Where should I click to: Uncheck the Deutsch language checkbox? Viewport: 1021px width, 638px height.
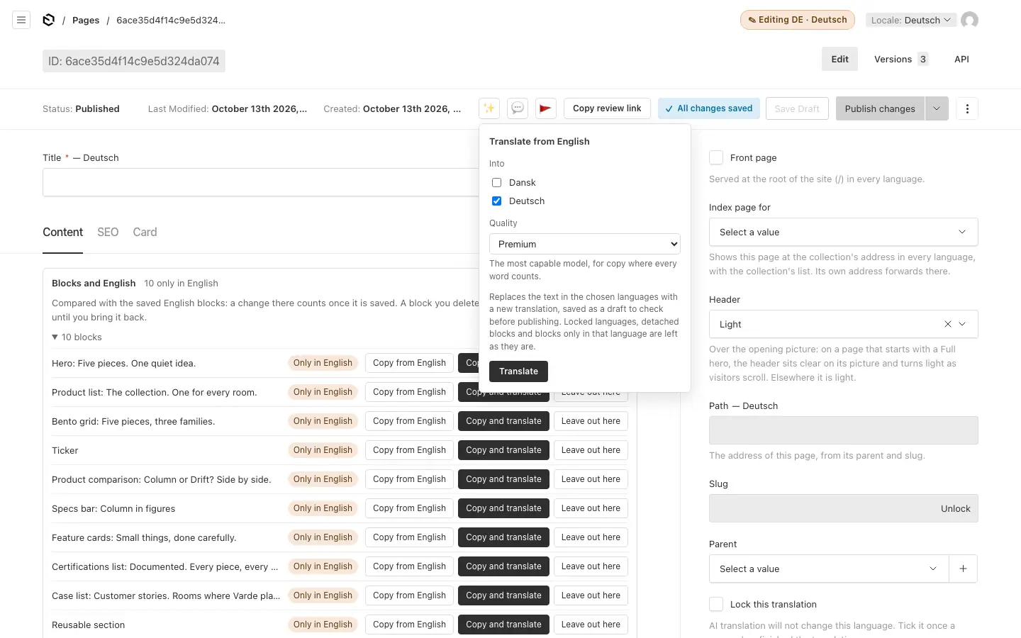pyautogui.click(x=497, y=201)
